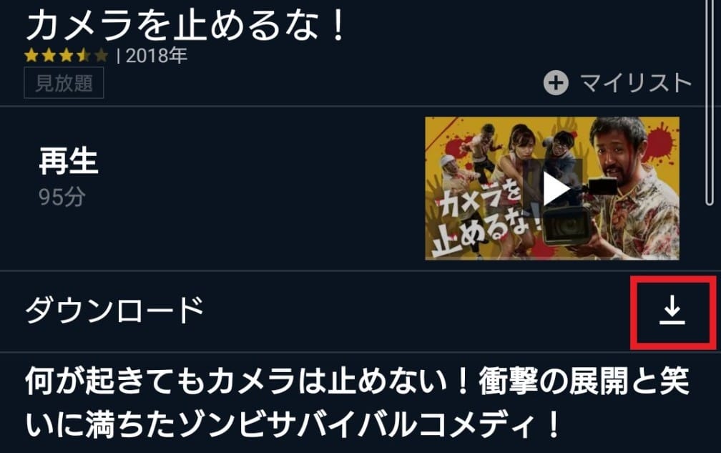
Task: Click the first gold rating star
Action: tap(31, 56)
